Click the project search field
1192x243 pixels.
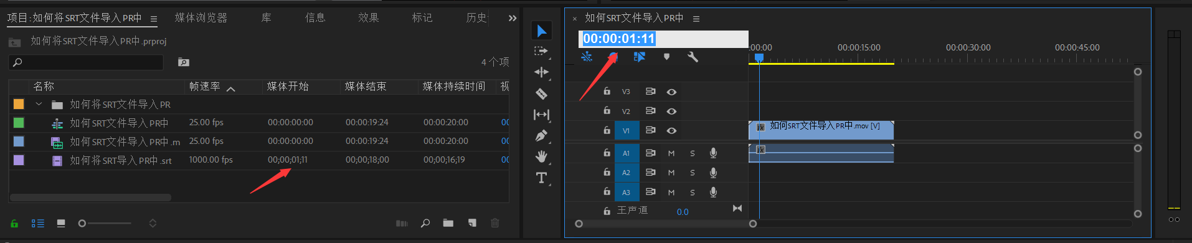[86, 62]
